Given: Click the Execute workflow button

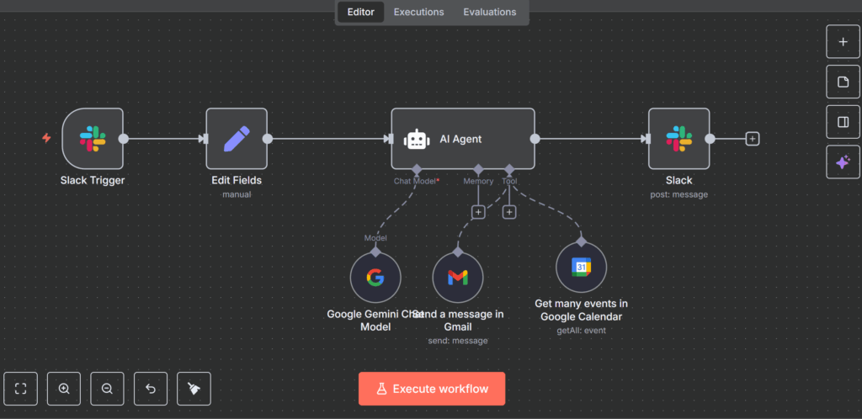Looking at the screenshot, I should click(432, 389).
